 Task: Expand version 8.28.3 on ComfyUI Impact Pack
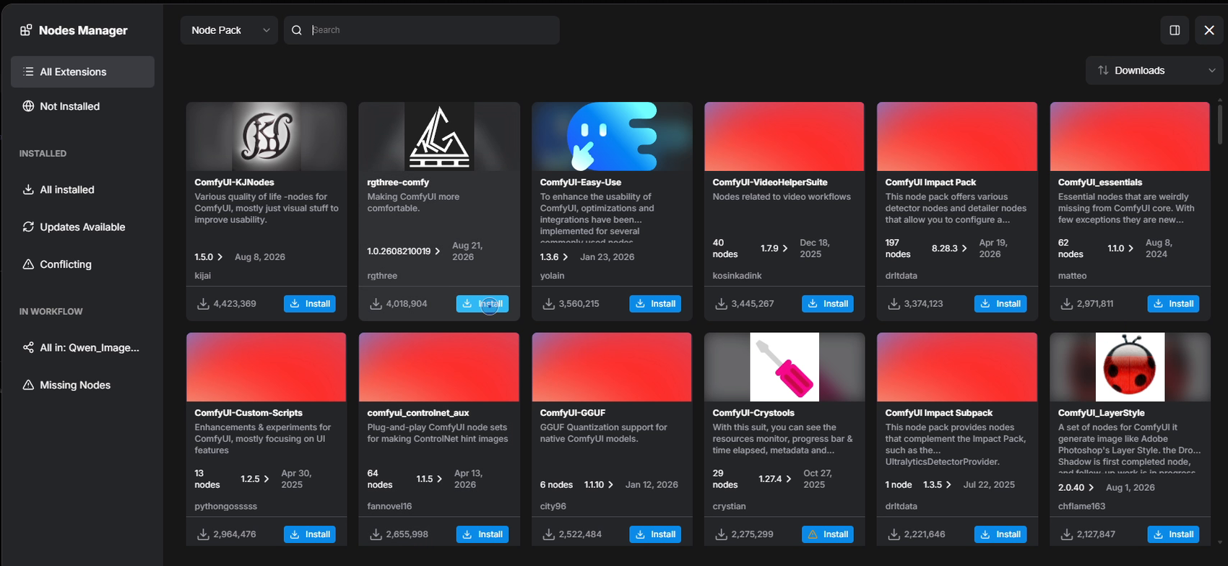(950, 248)
